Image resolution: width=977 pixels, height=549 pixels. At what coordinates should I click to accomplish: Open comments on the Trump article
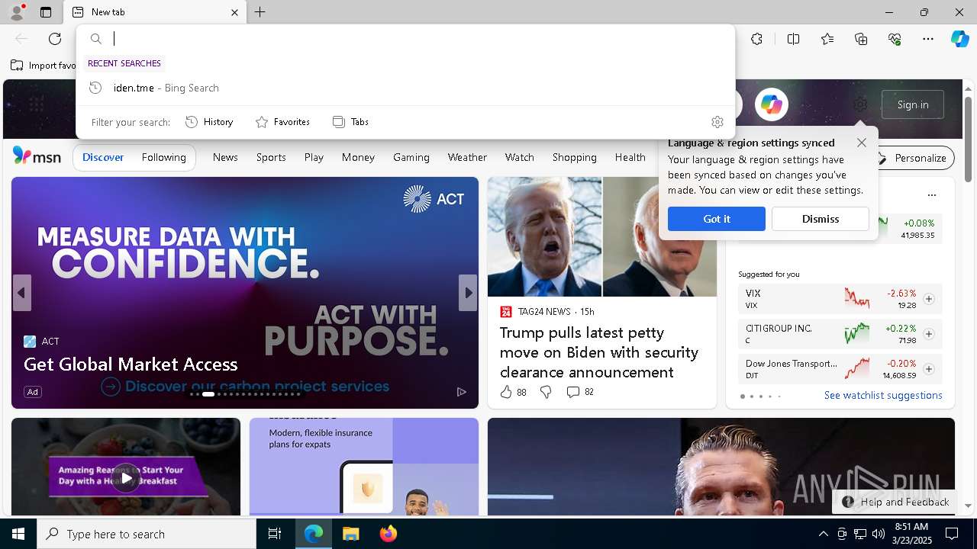579,392
